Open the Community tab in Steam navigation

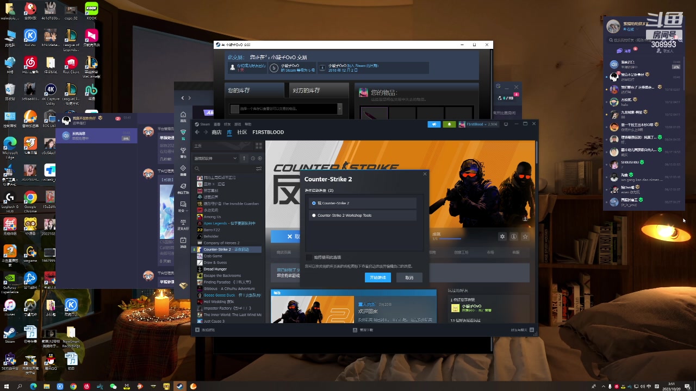point(242,132)
